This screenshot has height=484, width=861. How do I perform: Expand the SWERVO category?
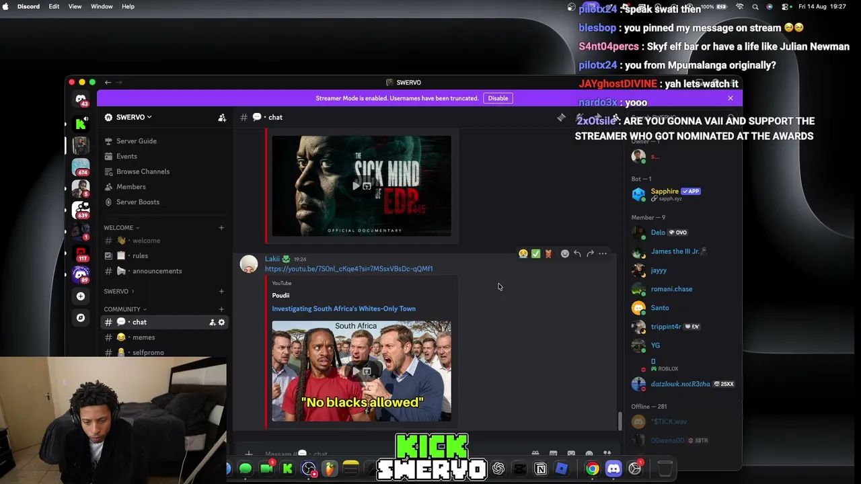118,292
